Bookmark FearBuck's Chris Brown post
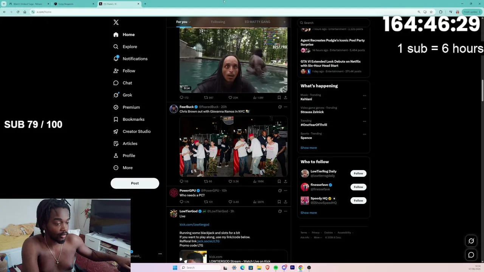The image size is (484, 272). coord(279,181)
